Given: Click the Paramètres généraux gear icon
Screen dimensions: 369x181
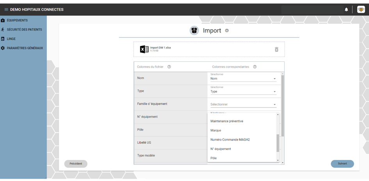Looking at the screenshot, I should tap(3, 48).
